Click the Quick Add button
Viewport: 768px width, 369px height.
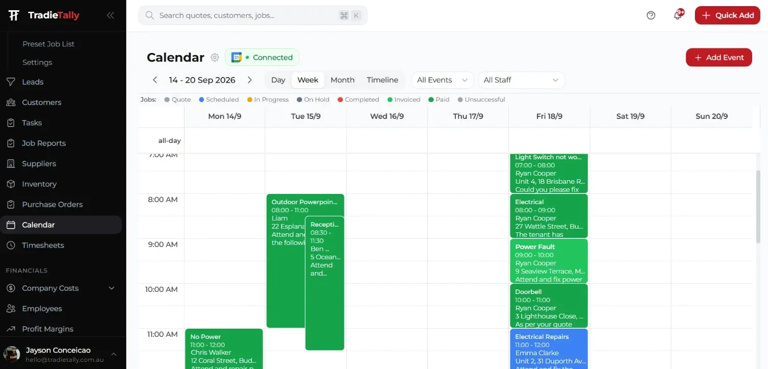(728, 15)
